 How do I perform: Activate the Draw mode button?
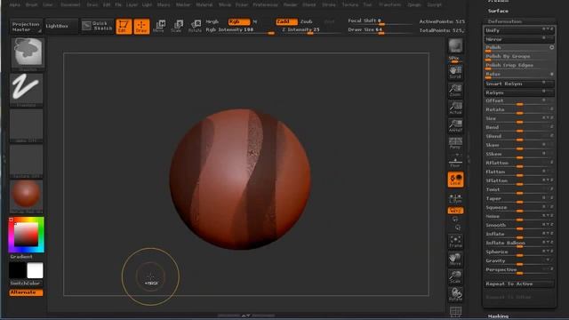[x=141, y=26]
